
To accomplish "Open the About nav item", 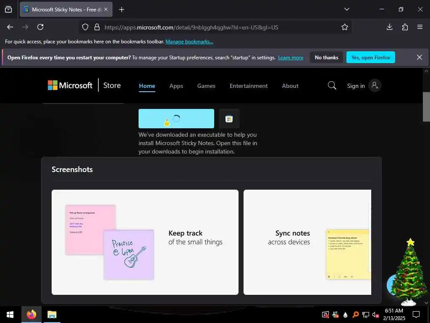I will tap(290, 86).
